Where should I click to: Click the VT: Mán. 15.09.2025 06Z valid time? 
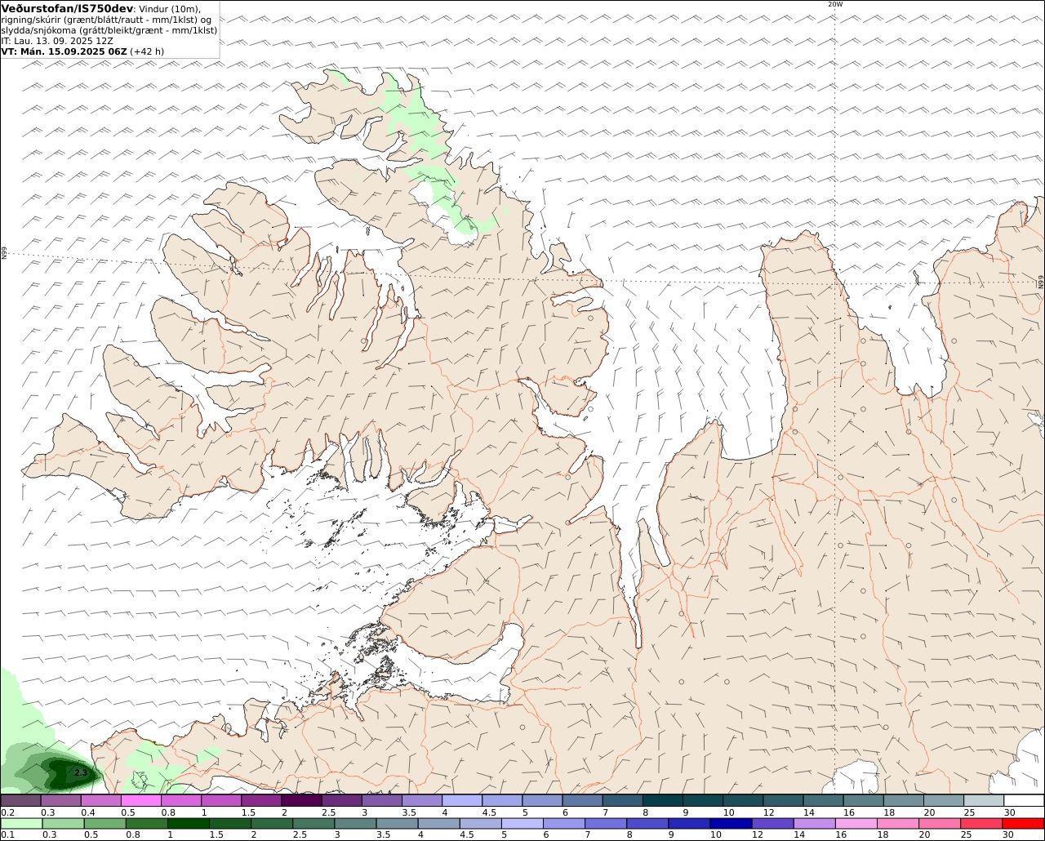(x=64, y=51)
